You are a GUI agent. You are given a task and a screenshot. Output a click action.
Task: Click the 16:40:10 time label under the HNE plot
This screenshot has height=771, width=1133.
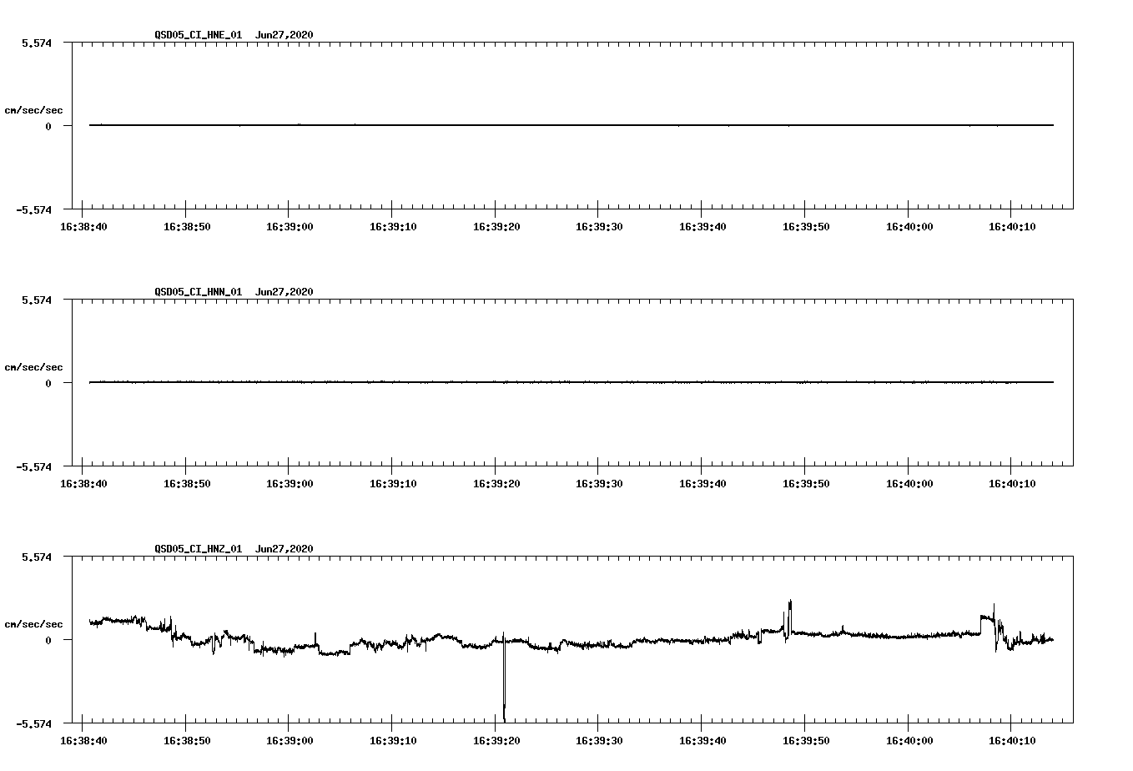(1011, 226)
